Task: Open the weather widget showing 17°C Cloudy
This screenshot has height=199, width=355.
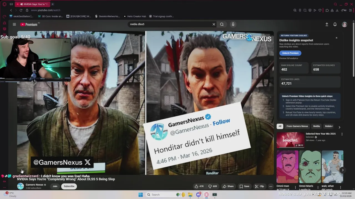Action: click(x=10, y=195)
